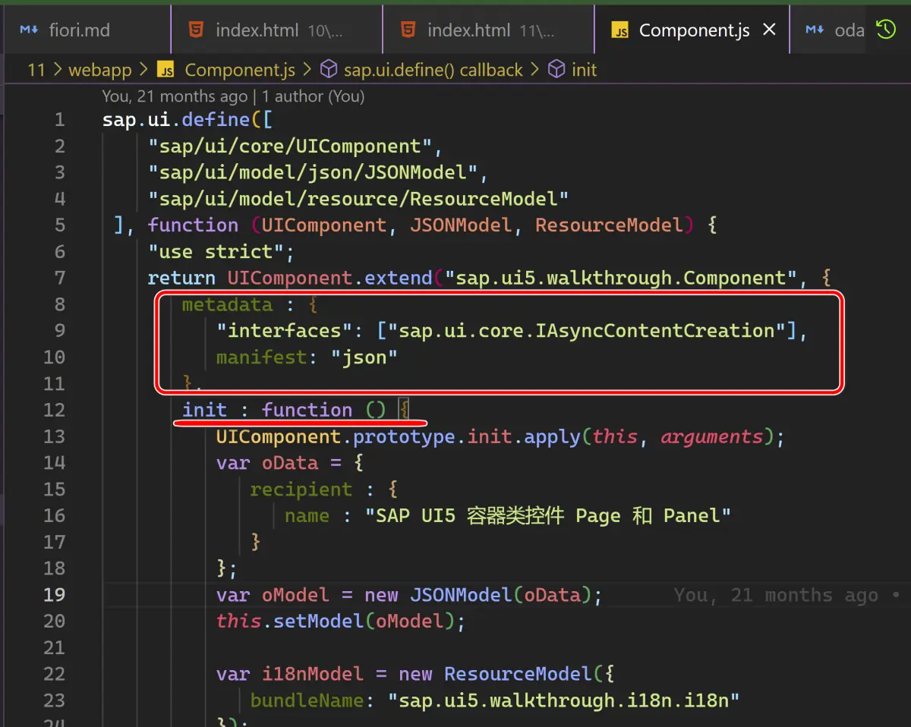Select the Component.js tab

click(x=694, y=30)
